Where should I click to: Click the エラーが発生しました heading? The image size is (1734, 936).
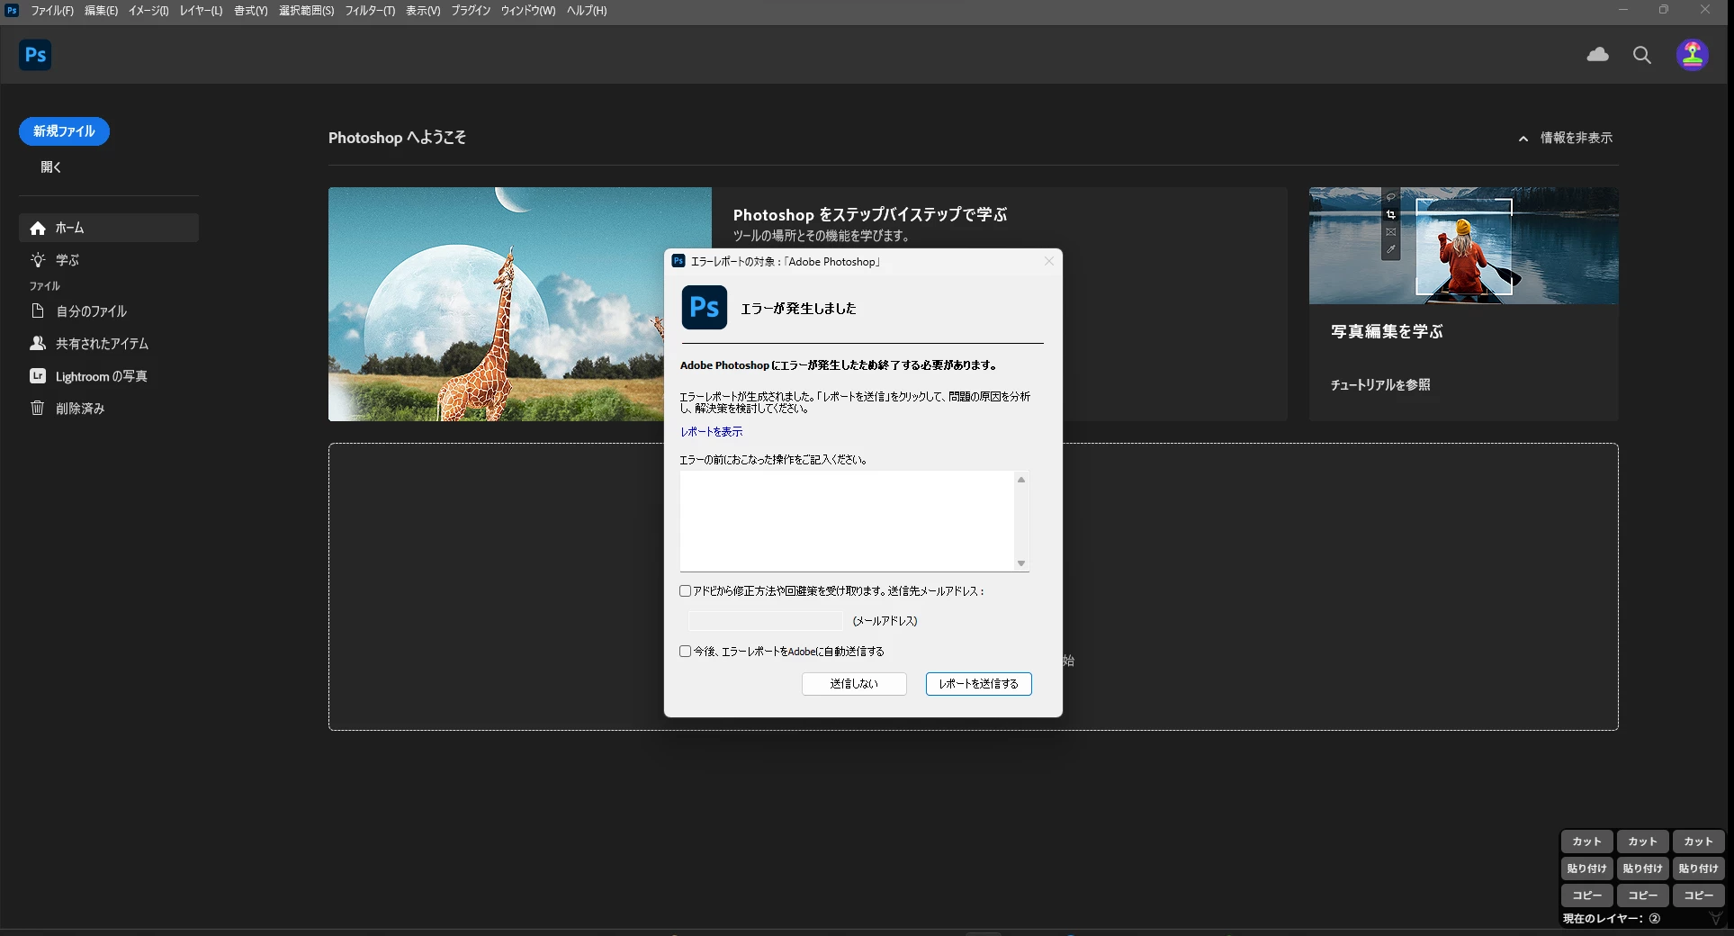[798, 308]
